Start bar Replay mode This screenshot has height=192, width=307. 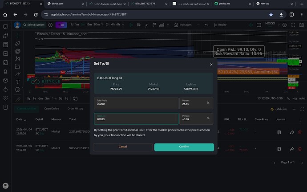point(220,25)
